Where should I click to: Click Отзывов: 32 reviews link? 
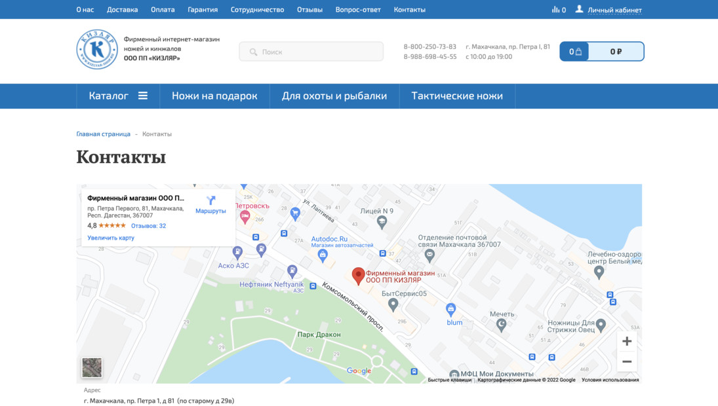(x=148, y=226)
